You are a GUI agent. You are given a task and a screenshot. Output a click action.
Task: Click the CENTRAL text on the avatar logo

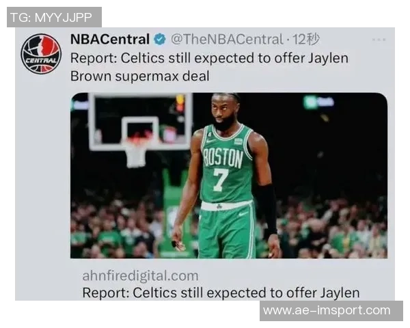(x=41, y=61)
